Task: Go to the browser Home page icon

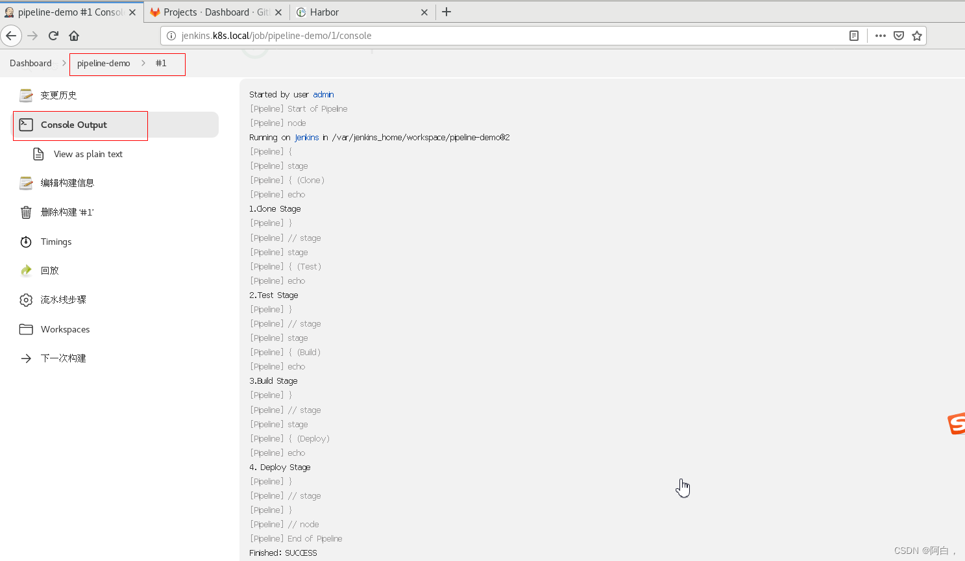Action: coord(74,36)
